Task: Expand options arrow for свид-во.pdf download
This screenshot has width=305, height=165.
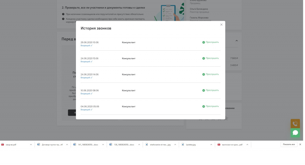Action: [31, 144]
